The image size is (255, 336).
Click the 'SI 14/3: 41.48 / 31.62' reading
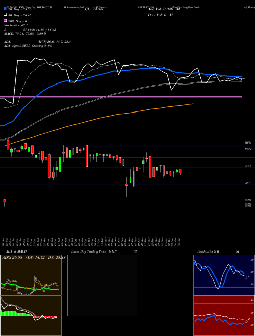39,30
